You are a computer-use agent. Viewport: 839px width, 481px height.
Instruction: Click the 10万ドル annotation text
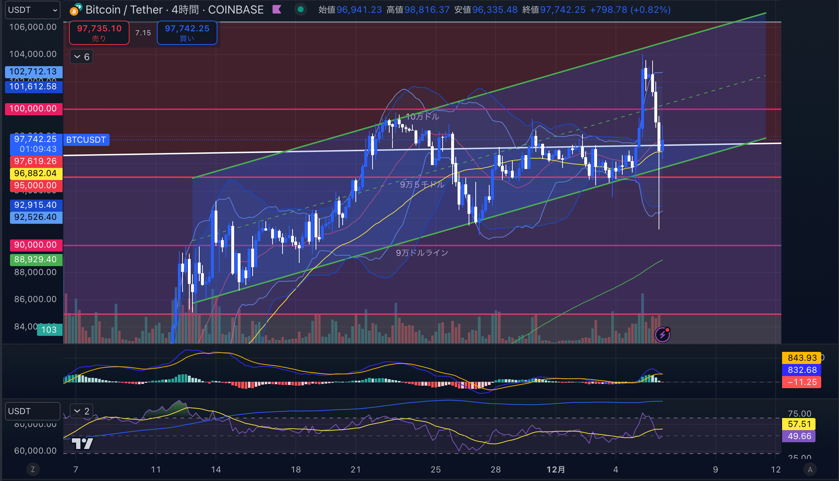[423, 117]
